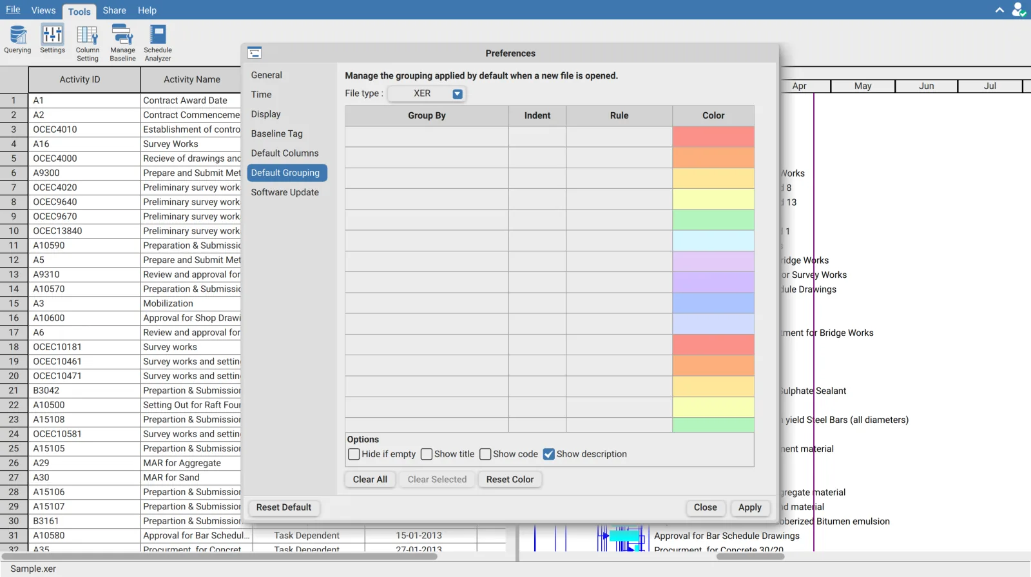Click the Jun month header in Gantt
Viewport: 1031px width, 577px height.
927,86
